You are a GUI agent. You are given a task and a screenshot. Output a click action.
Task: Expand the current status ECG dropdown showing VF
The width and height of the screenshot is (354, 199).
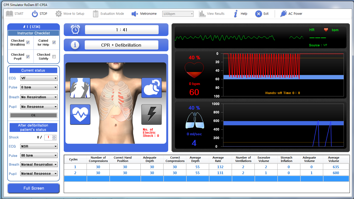click(39, 78)
